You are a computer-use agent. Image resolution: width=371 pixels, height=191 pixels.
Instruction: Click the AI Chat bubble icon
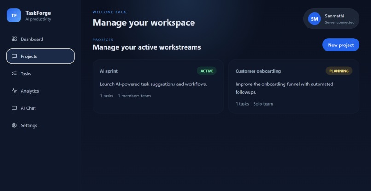(x=14, y=108)
